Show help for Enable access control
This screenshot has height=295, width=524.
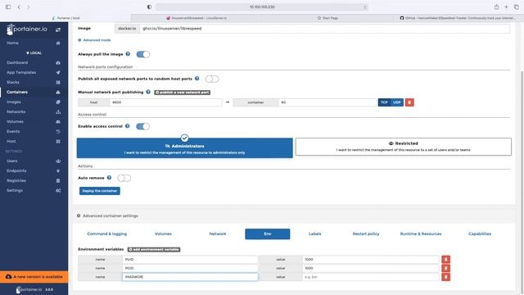click(x=128, y=126)
